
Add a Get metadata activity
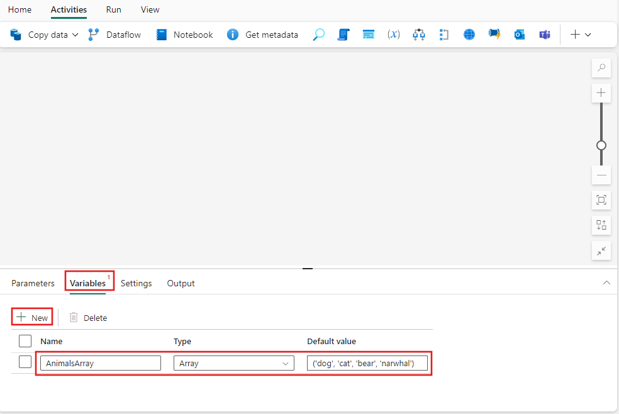262,35
